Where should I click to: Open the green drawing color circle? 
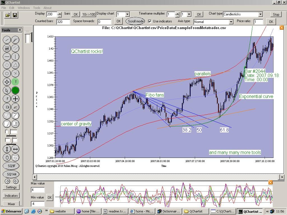click(x=15, y=90)
